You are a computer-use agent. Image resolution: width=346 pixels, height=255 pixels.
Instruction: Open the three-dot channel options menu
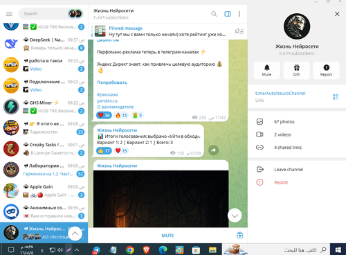(x=239, y=14)
